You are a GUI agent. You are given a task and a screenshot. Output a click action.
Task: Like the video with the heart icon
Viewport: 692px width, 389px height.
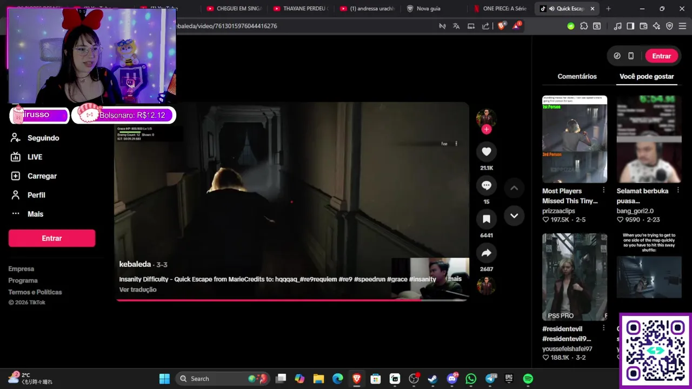486,152
